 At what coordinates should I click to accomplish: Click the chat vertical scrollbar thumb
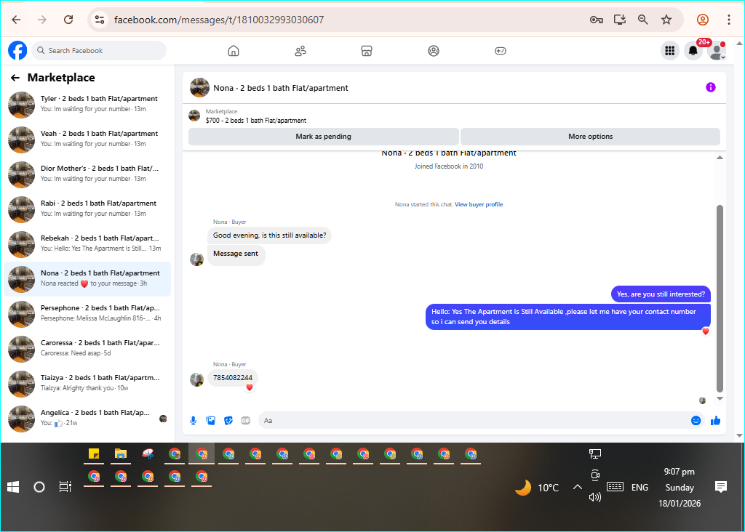tap(720, 299)
